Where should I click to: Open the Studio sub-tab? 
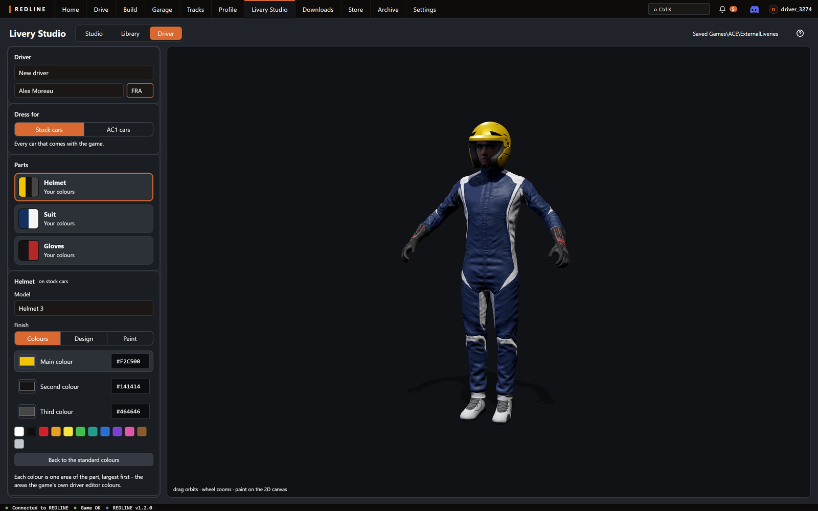tap(94, 33)
